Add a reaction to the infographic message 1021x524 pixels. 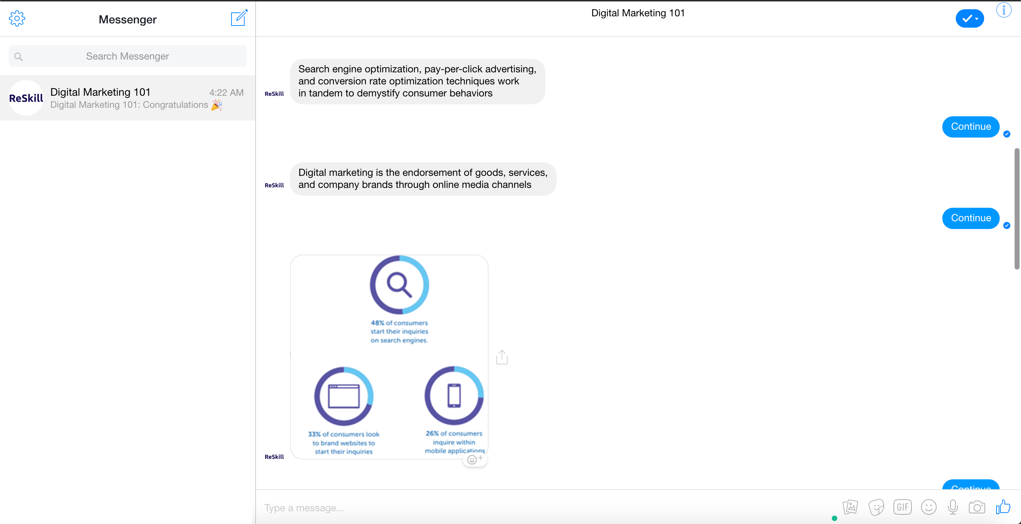(x=474, y=459)
